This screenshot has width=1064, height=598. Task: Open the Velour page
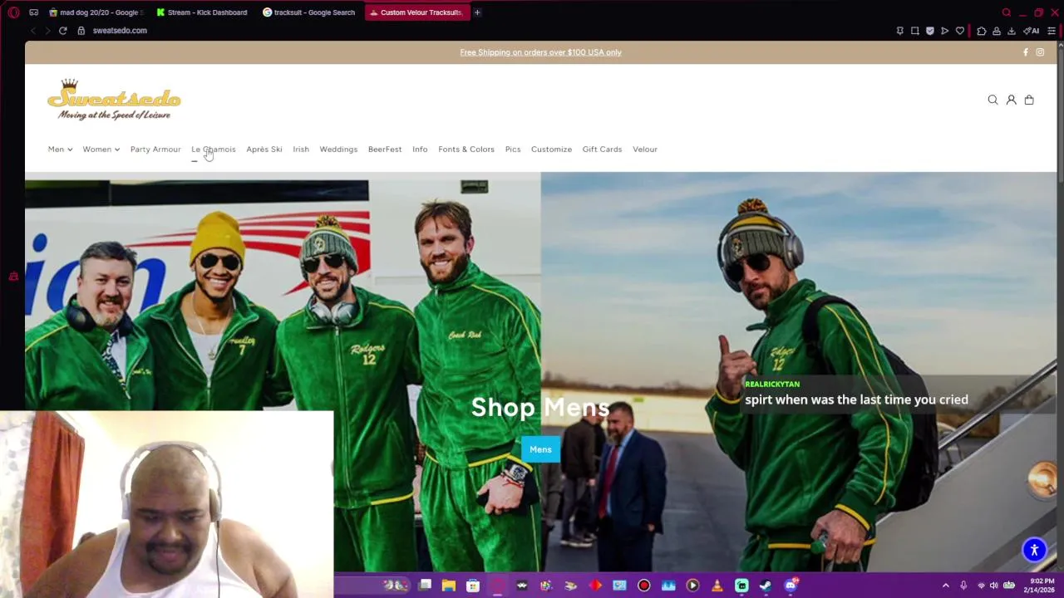point(645,149)
